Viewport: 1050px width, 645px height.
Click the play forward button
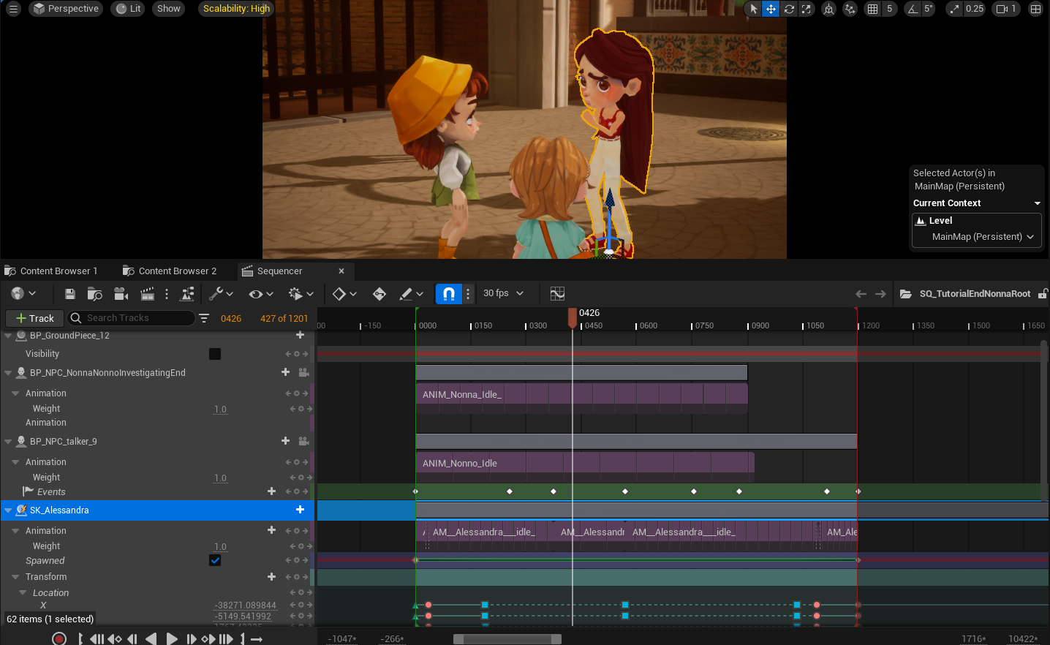172,638
